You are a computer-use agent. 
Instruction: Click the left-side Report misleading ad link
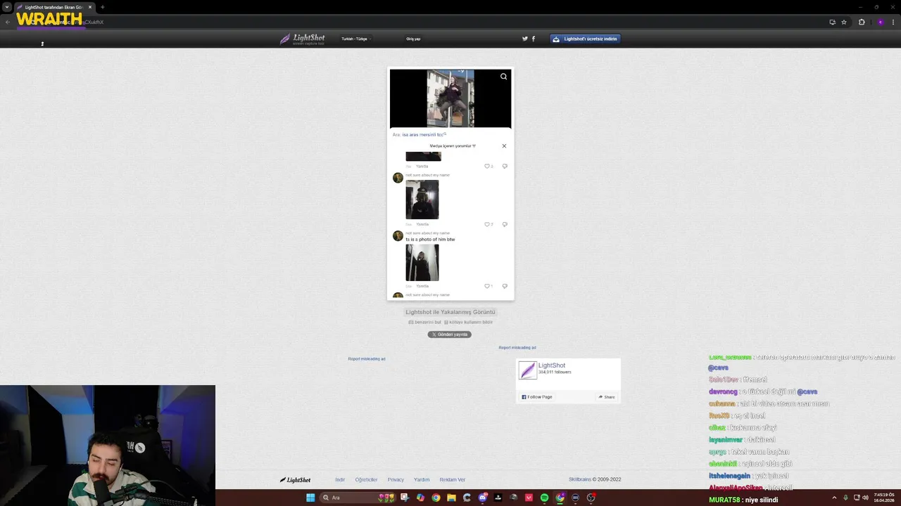pyautogui.click(x=367, y=358)
